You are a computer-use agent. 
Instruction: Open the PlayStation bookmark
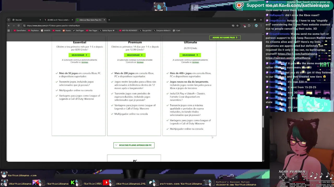(x=33, y=30)
